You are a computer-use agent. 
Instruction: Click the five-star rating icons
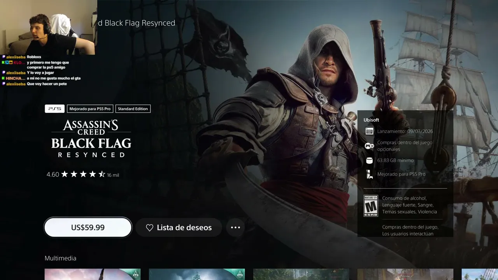83,174
